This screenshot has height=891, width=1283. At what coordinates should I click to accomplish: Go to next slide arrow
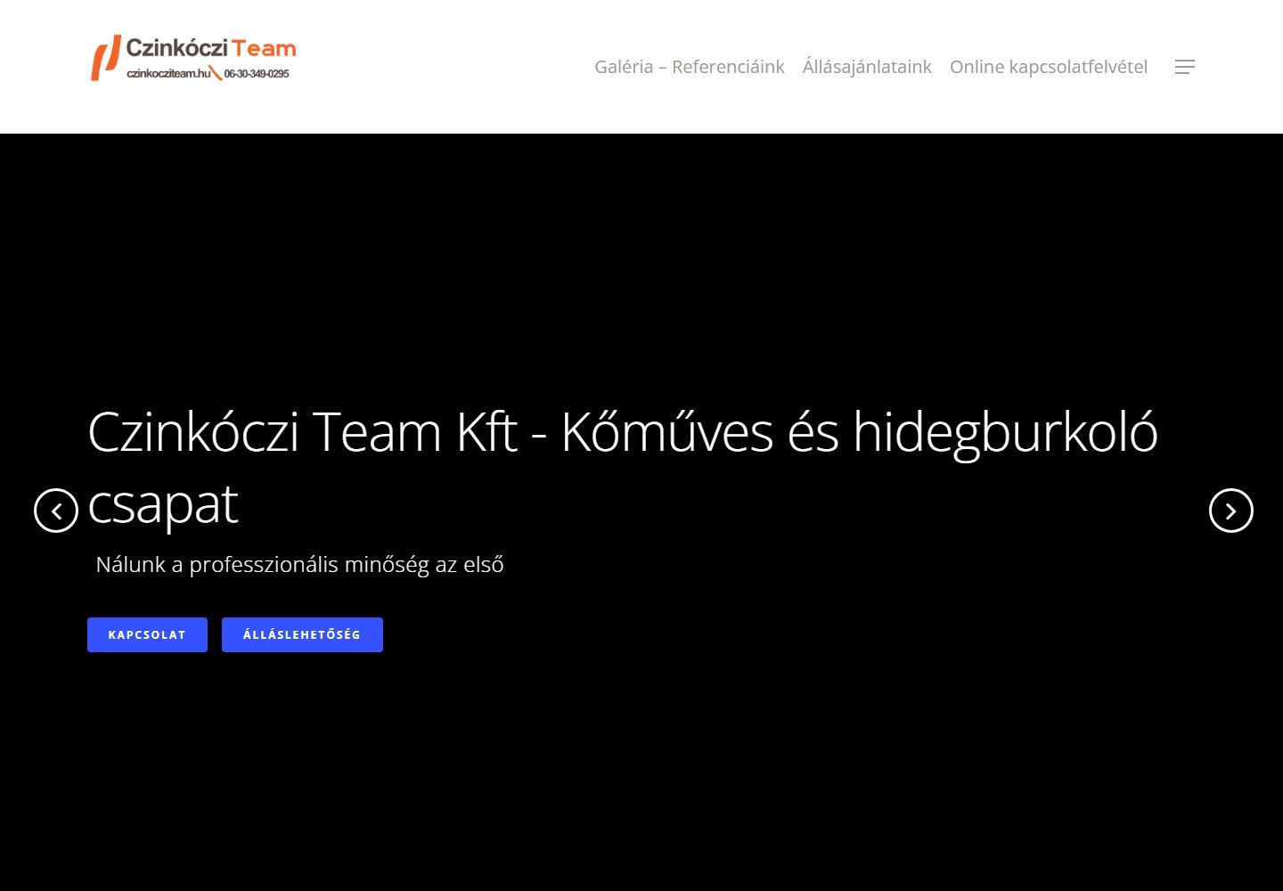click(1230, 511)
